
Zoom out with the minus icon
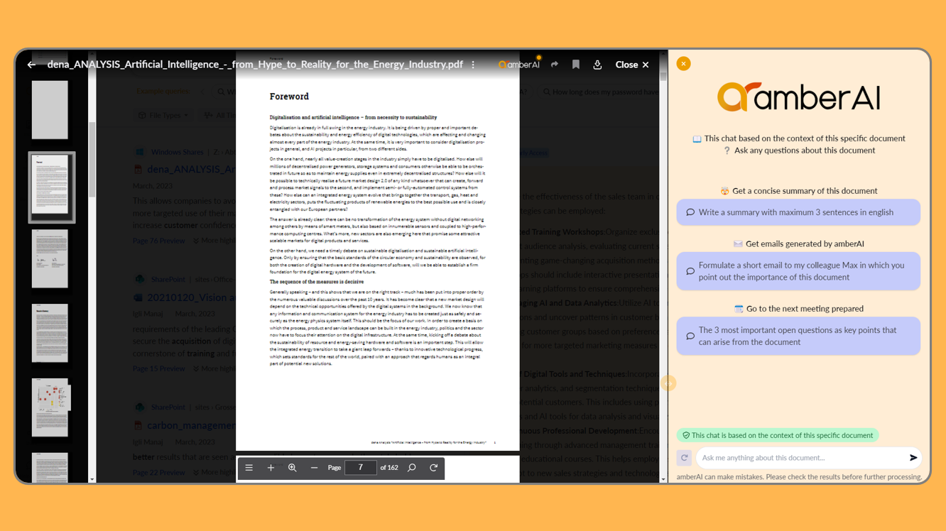coord(314,468)
